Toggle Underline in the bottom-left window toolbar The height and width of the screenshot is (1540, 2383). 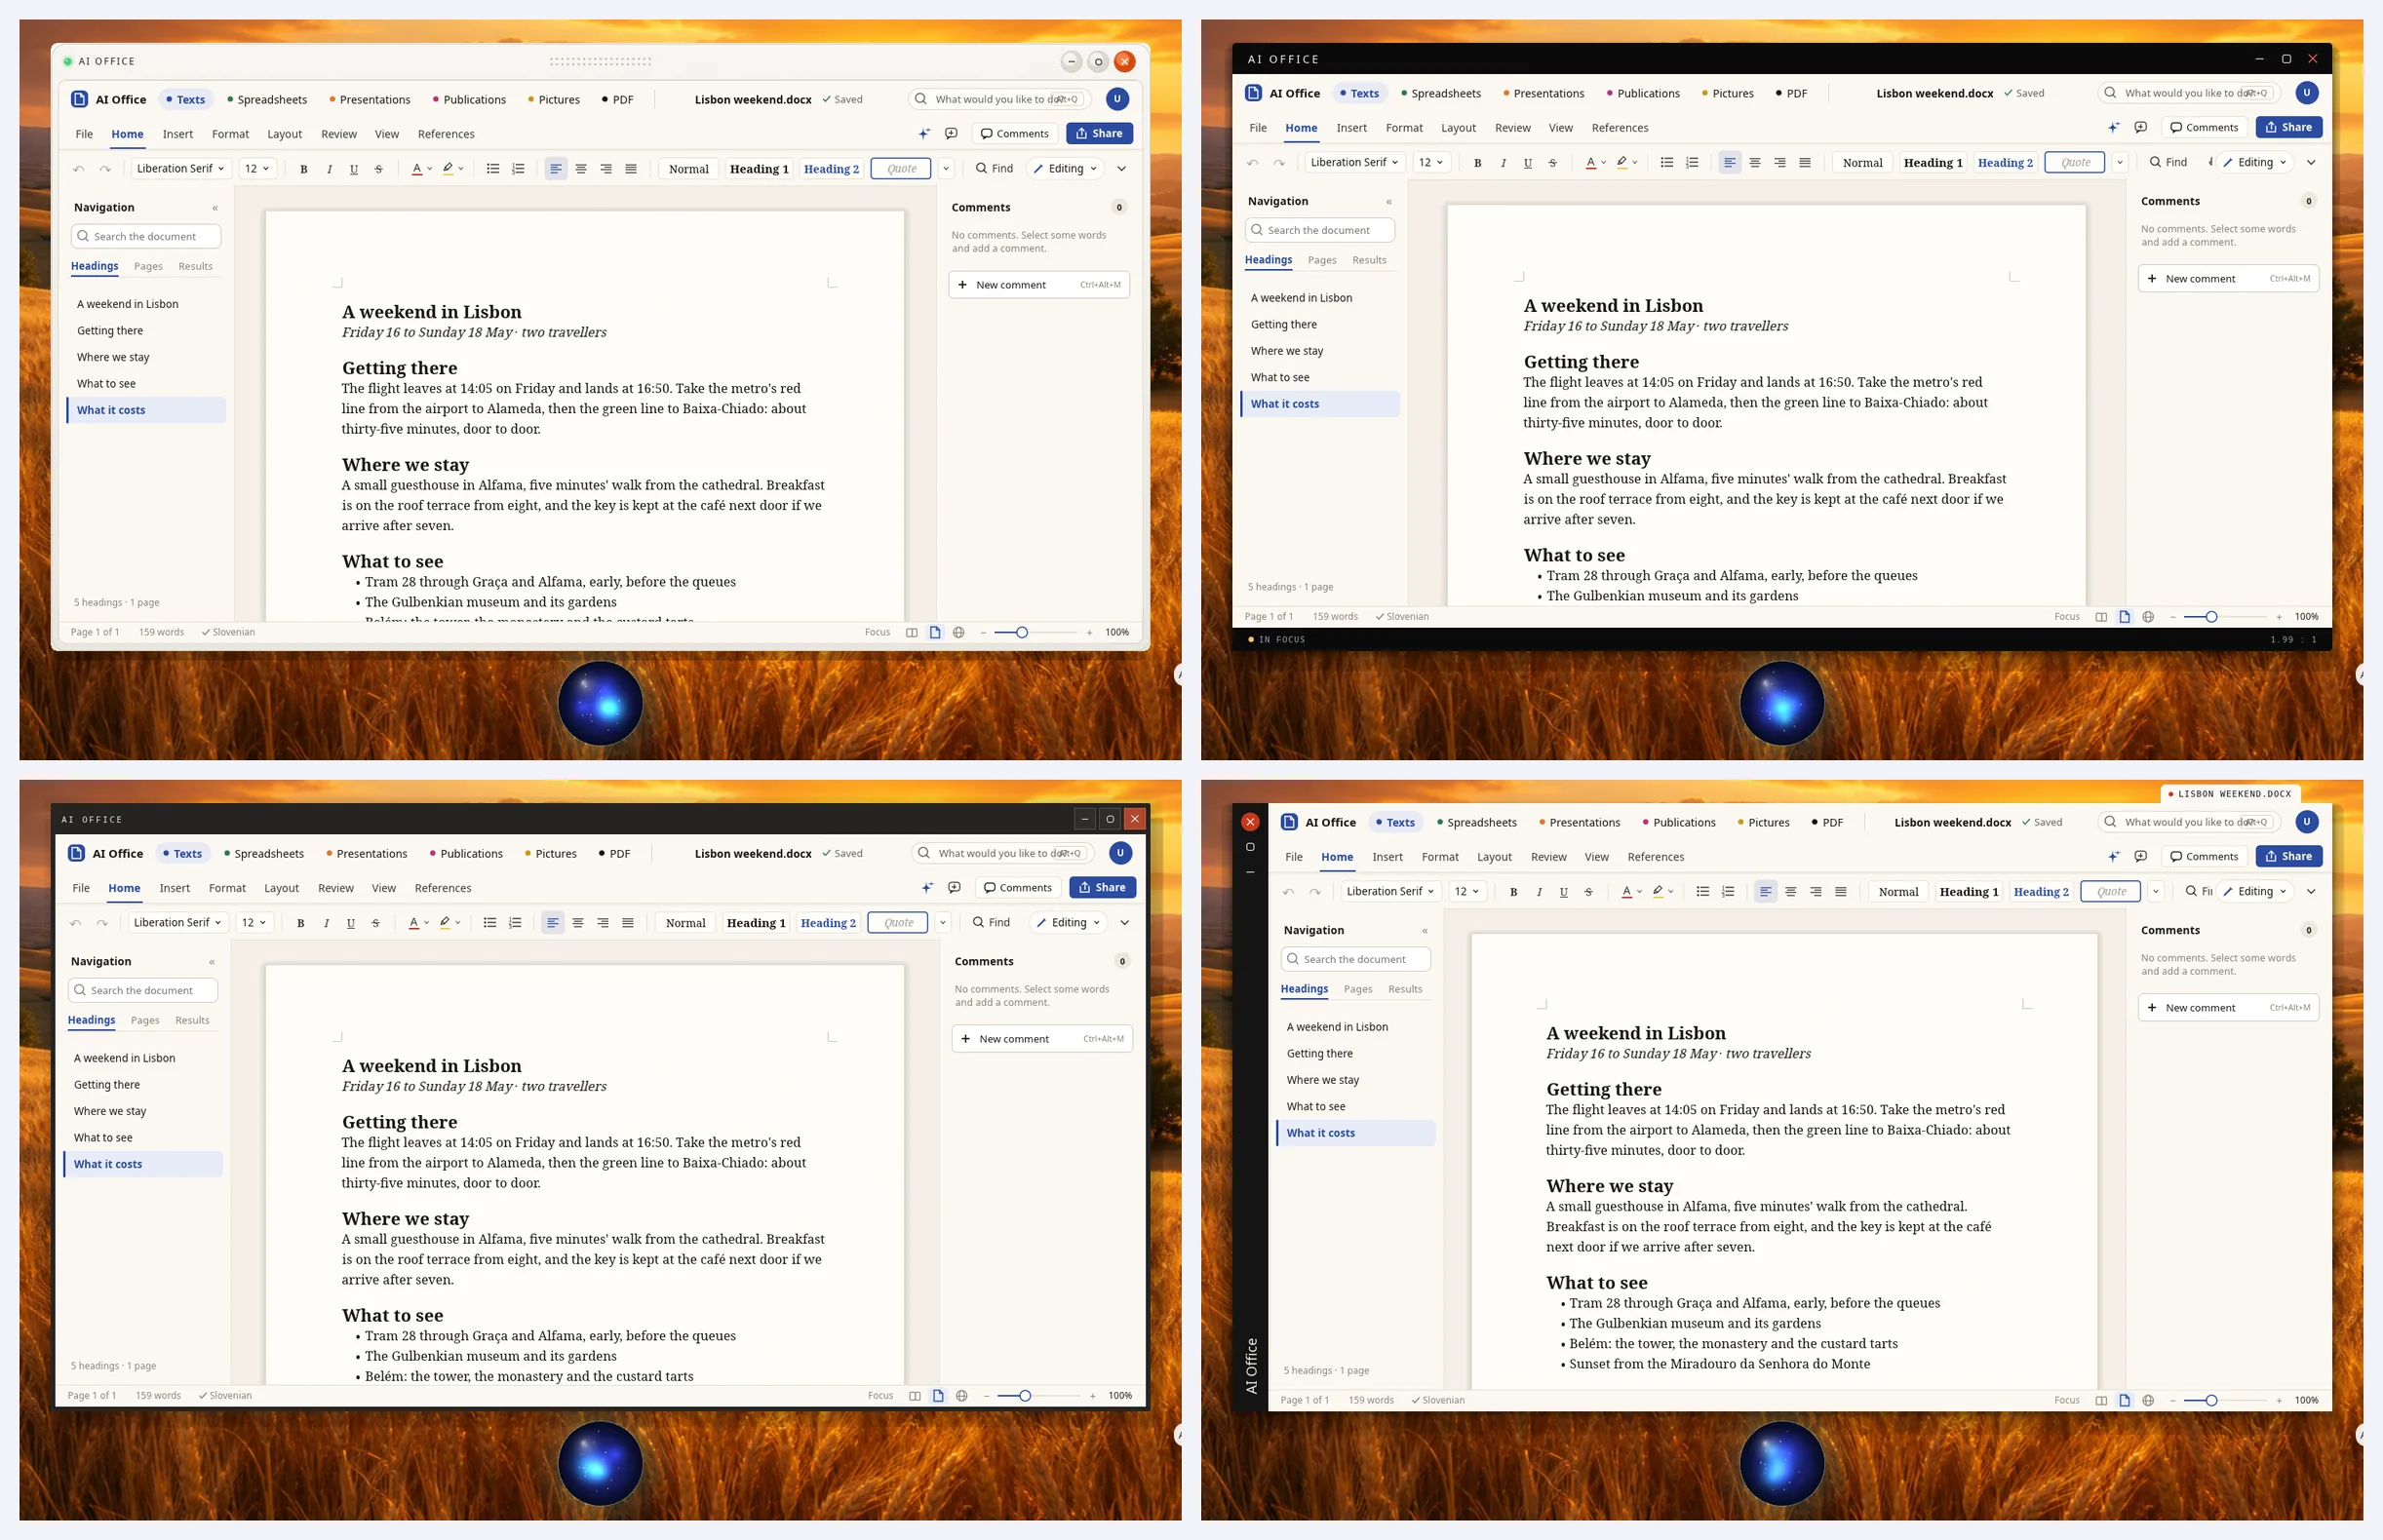click(x=351, y=923)
